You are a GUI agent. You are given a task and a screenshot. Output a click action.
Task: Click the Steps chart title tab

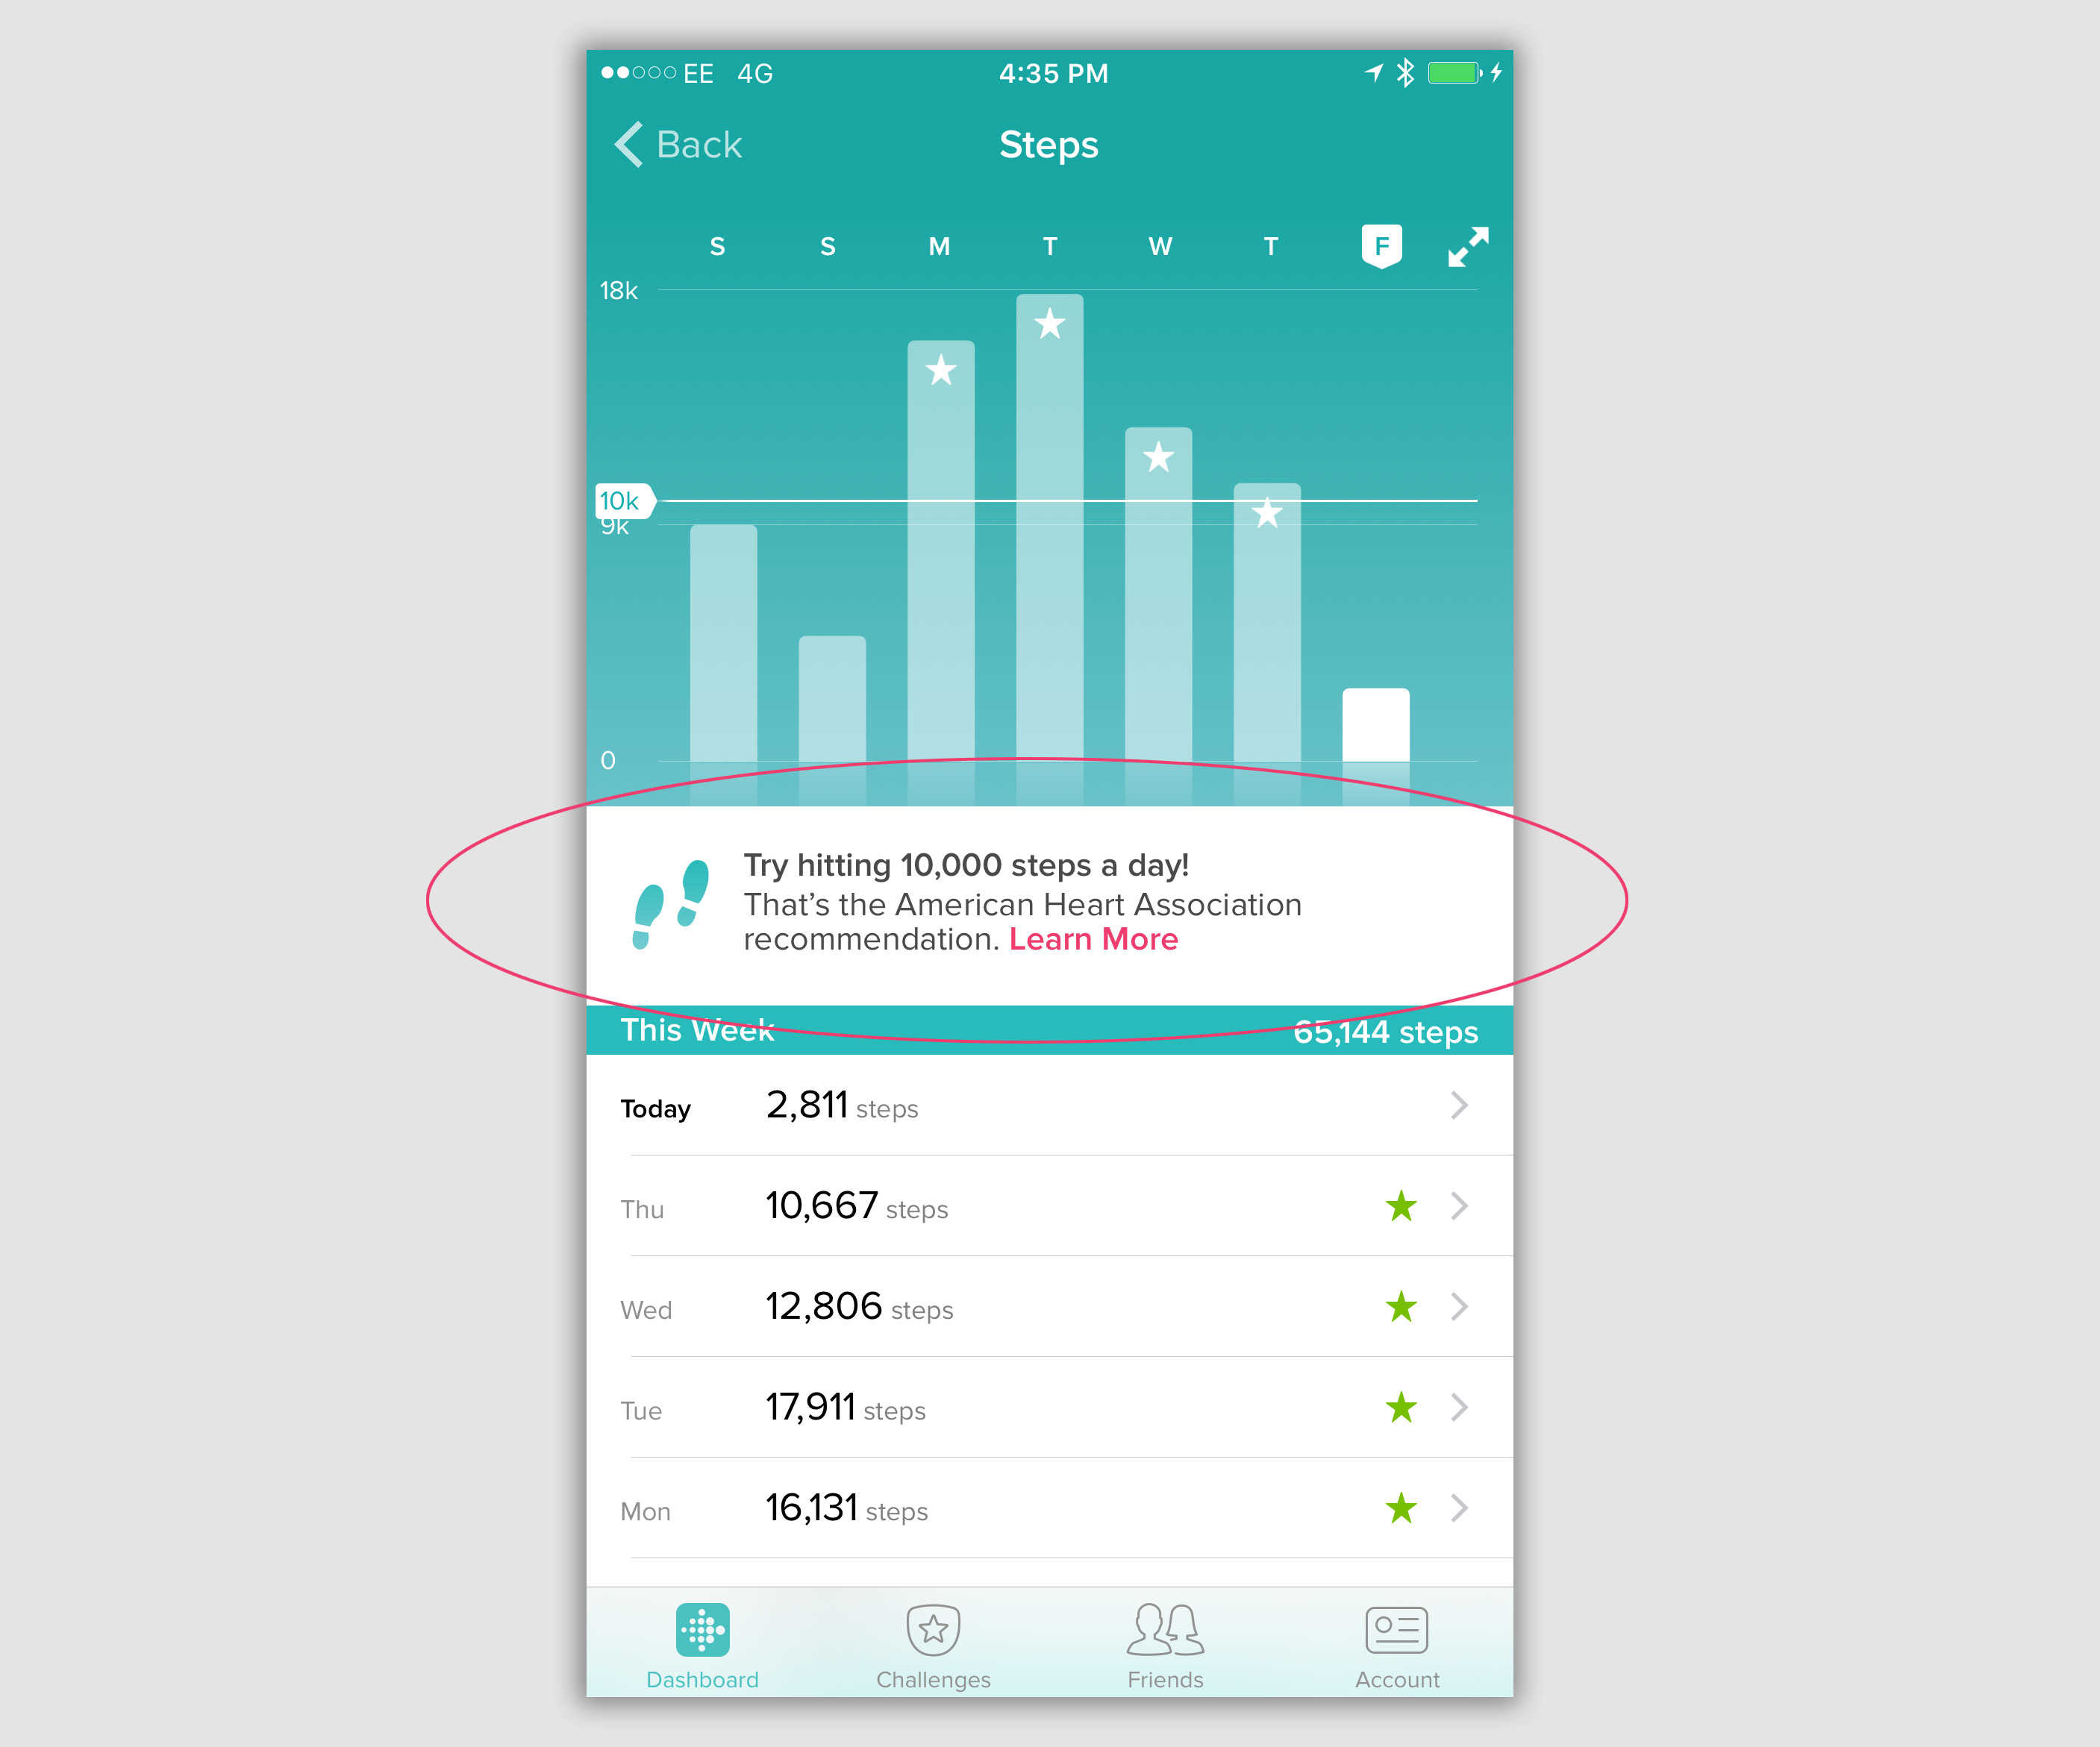tap(1050, 143)
